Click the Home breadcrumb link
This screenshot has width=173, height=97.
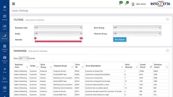click(15, 11)
